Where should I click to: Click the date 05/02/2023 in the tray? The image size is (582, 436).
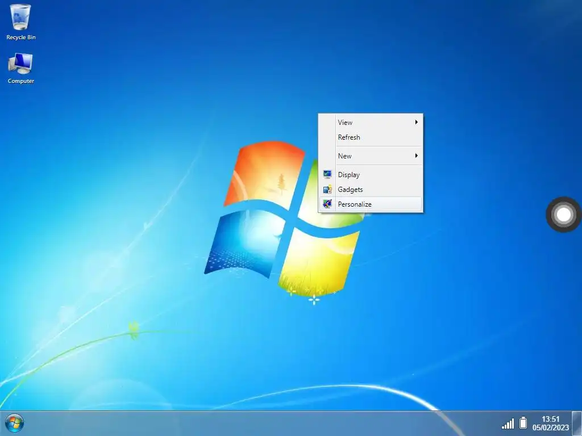550,427
